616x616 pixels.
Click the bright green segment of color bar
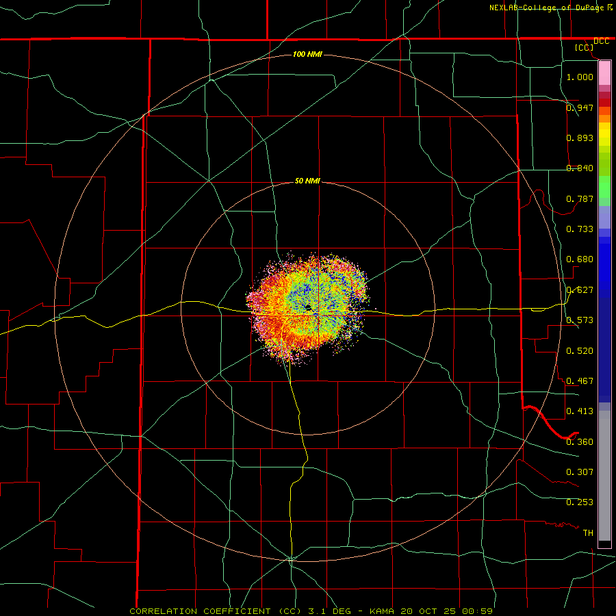tap(604, 187)
